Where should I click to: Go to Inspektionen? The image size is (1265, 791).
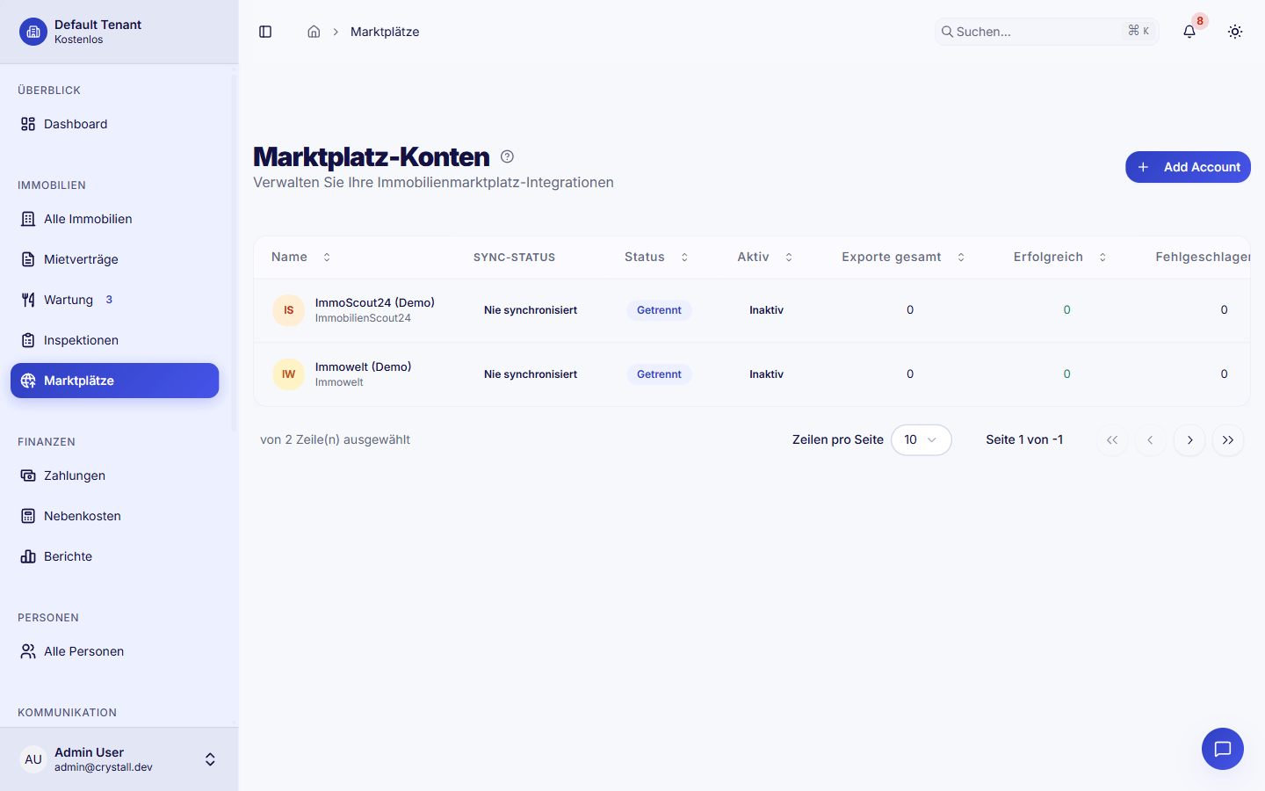coord(114,340)
